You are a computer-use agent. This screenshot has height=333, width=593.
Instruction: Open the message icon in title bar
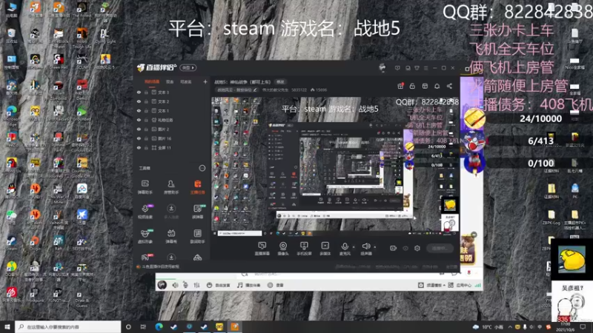coord(397,68)
